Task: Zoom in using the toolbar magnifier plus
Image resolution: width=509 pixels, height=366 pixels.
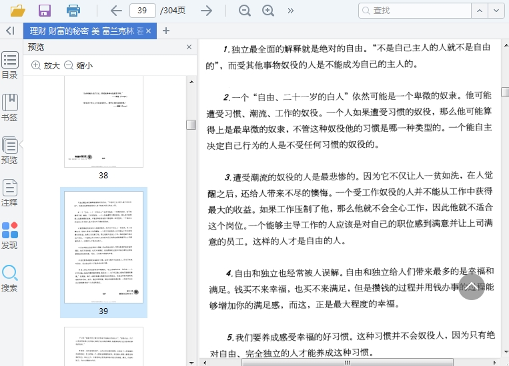Action: [268, 10]
